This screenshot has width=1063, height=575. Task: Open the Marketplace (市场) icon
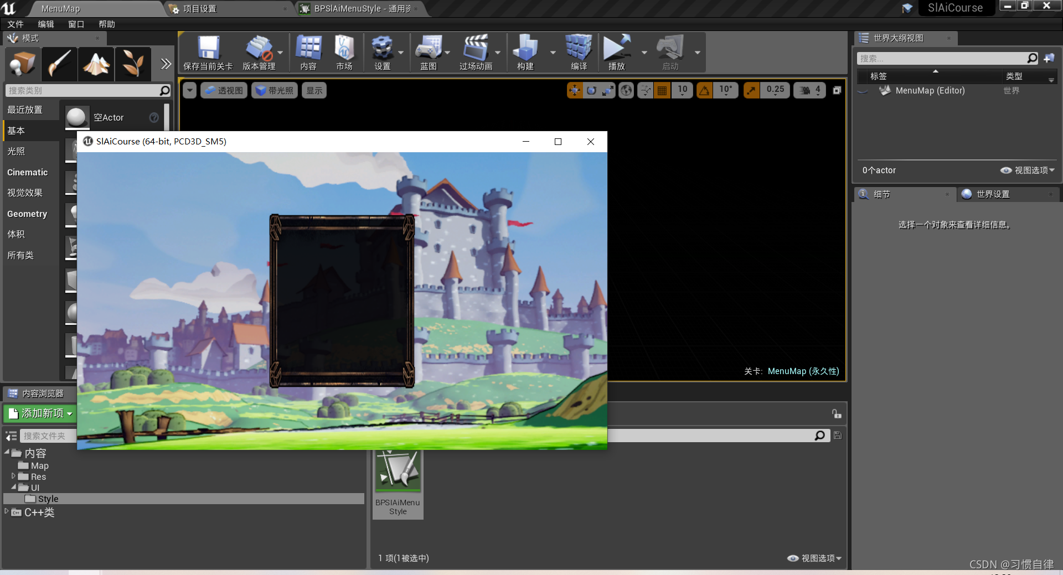[344, 53]
